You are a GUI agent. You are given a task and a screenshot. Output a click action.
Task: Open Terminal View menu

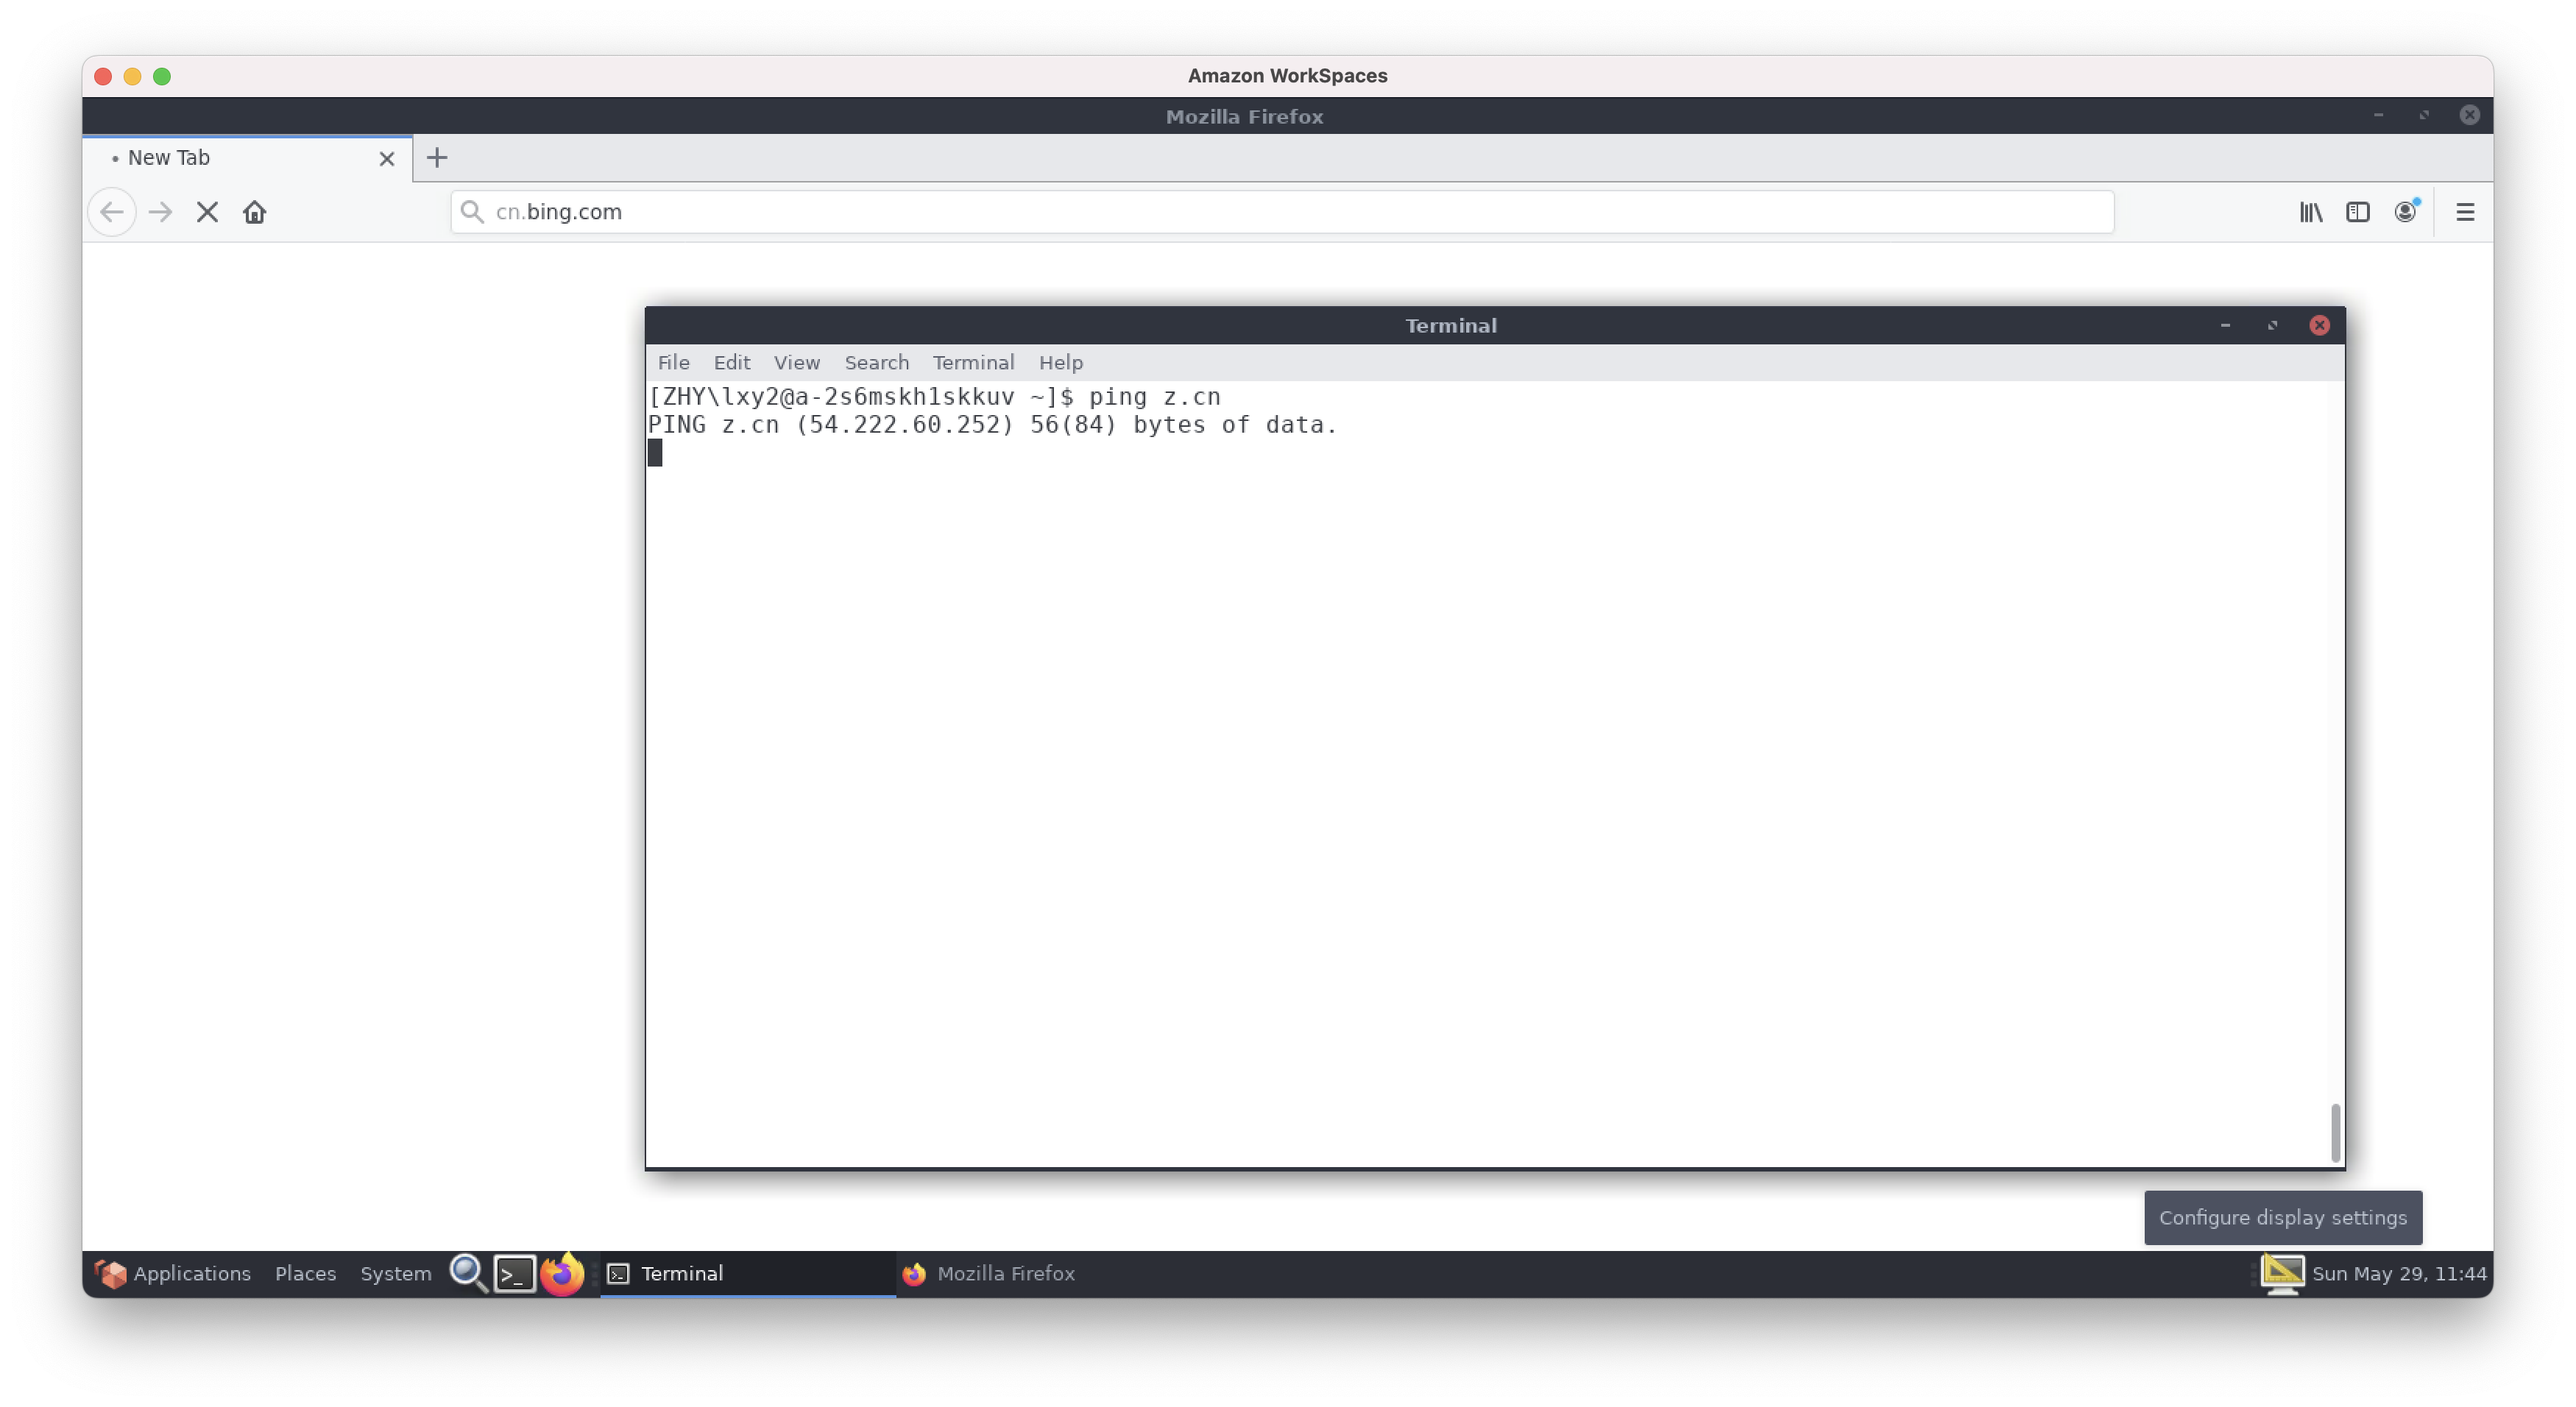(796, 362)
